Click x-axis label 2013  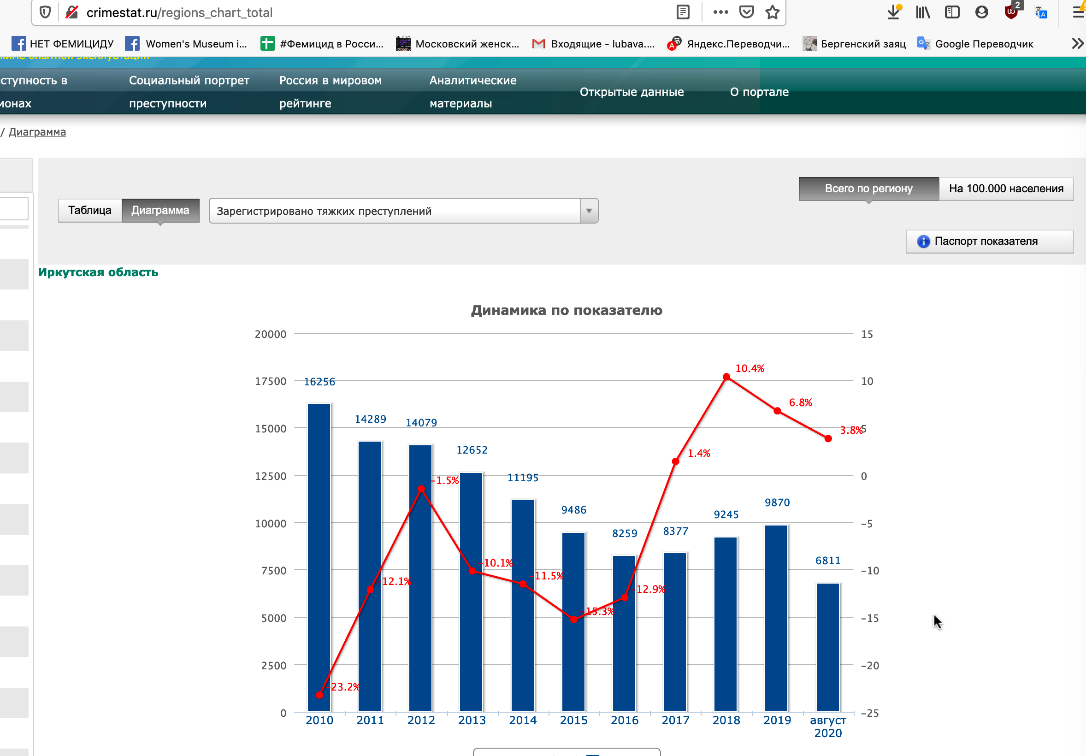472,720
